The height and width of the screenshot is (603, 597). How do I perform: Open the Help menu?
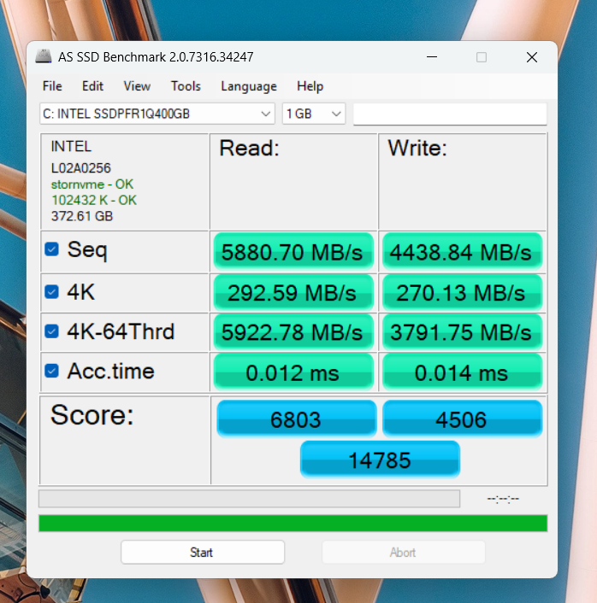(x=310, y=86)
